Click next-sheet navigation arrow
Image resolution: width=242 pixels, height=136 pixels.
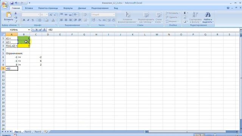8,132
